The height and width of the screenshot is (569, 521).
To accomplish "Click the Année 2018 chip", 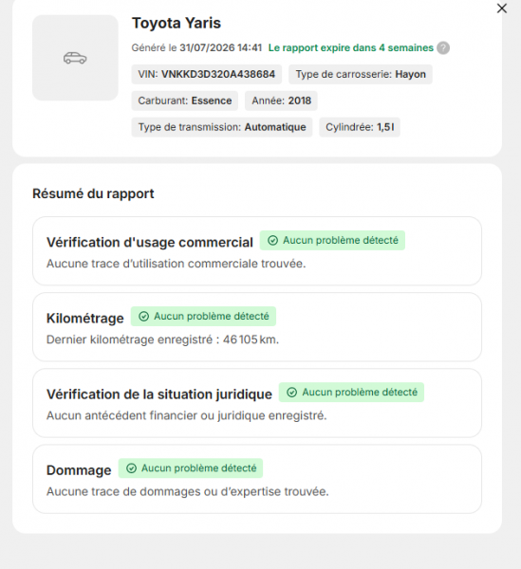I will [x=281, y=101].
